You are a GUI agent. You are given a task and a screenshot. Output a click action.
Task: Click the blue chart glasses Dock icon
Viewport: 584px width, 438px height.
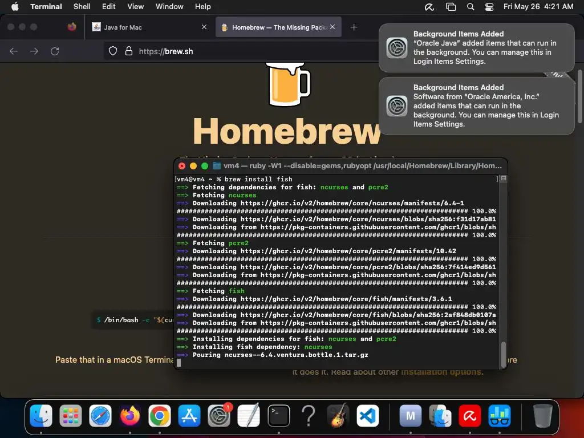coord(500,416)
